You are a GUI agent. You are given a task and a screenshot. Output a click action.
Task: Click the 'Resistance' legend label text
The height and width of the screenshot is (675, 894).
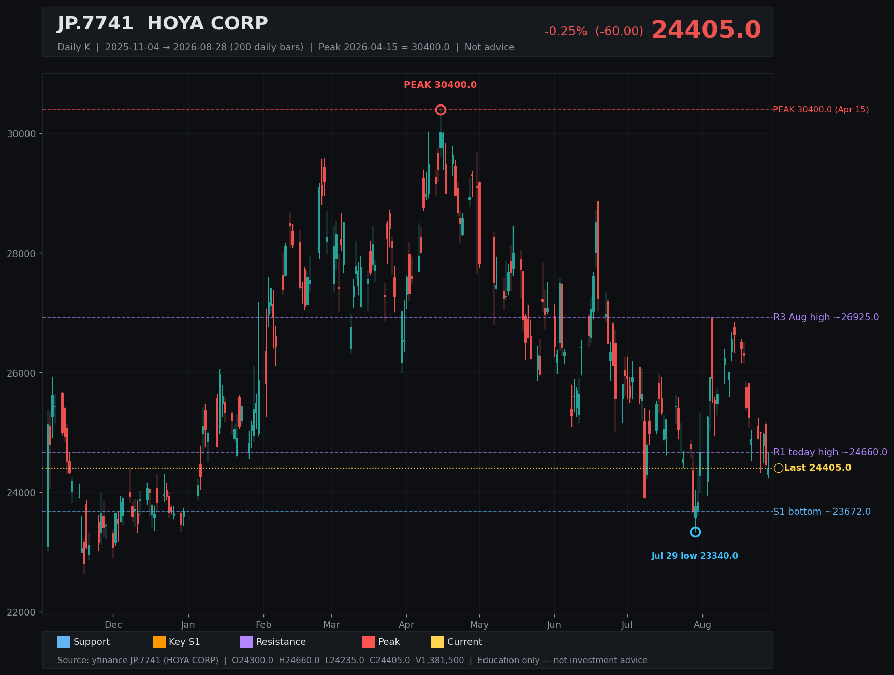pyautogui.click(x=281, y=642)
